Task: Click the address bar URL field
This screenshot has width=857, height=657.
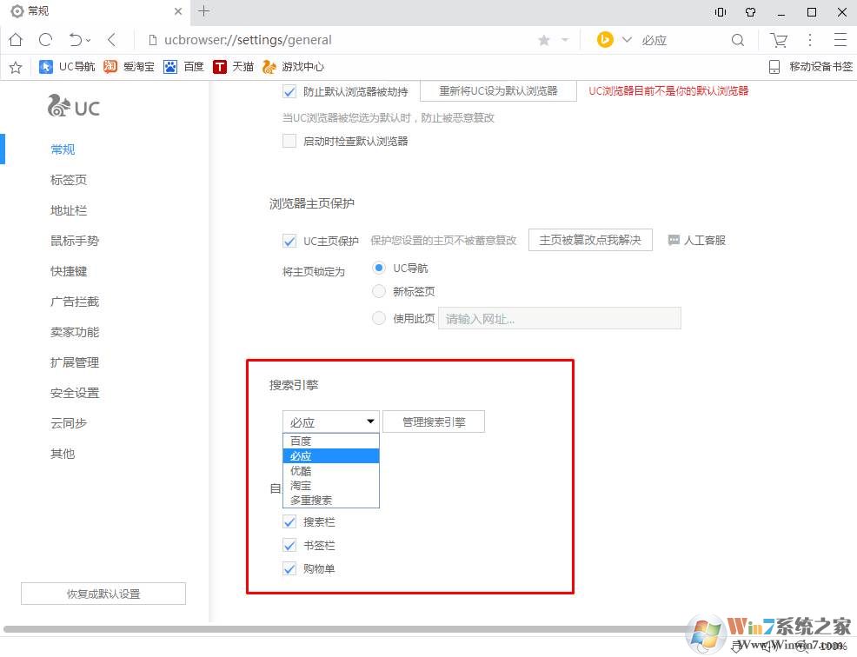Action: (x=339, y=40)
